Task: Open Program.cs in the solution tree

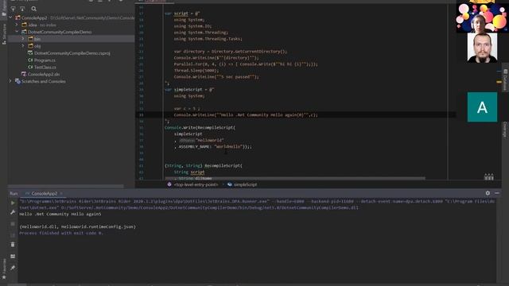Action: pyautogui.click(x=45, y=60)
